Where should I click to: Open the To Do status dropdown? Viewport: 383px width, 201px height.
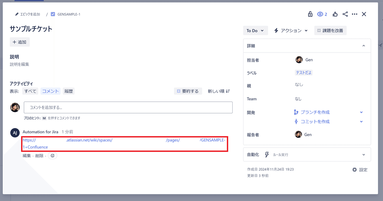coord(255,31)
